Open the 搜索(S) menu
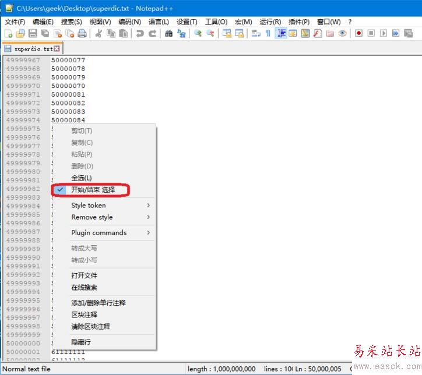 tap(71, 22)
